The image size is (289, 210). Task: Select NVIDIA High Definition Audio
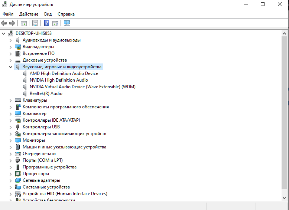coord(59,80)
